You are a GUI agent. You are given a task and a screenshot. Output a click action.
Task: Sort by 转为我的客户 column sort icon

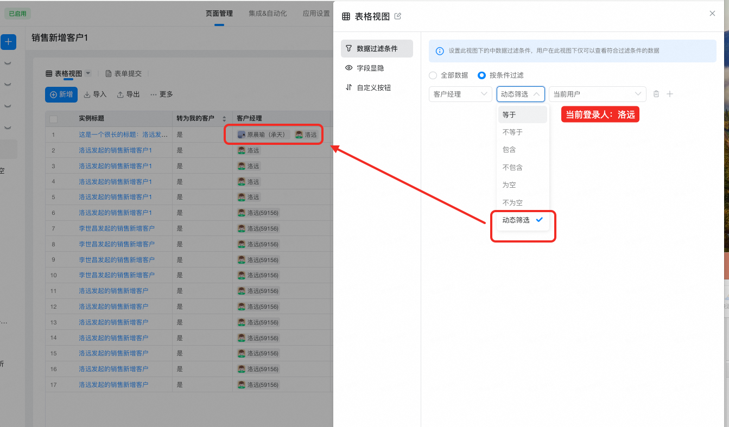click(224, 118)
